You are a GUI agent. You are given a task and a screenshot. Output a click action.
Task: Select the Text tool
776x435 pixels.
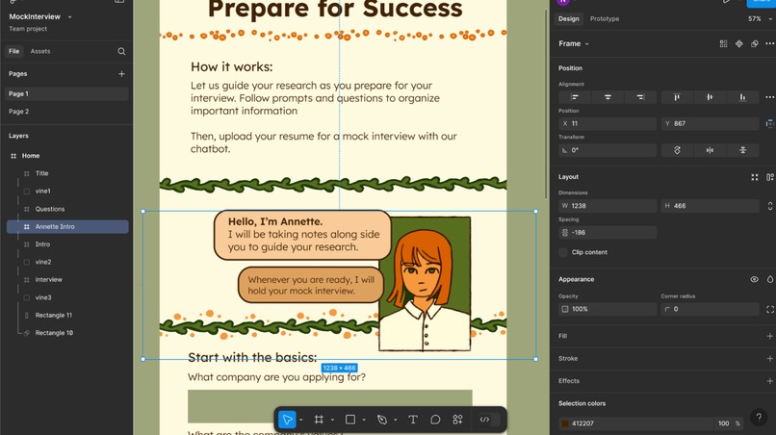(413, 420)
